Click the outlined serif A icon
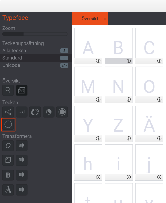 point(8,190)
